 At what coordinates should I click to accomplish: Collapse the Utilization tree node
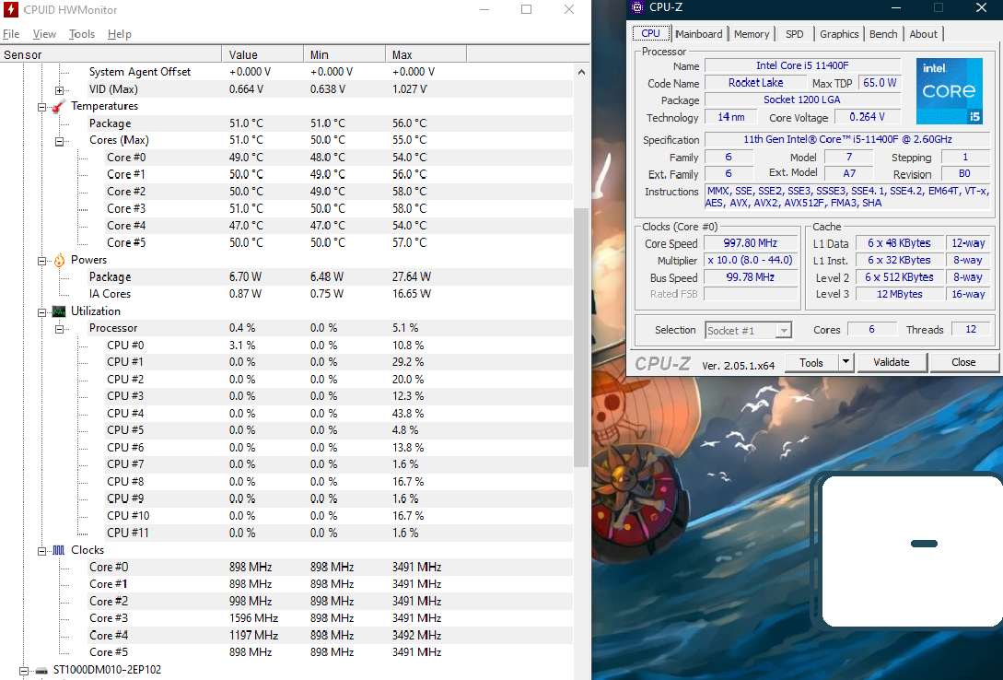pos(41,312)
